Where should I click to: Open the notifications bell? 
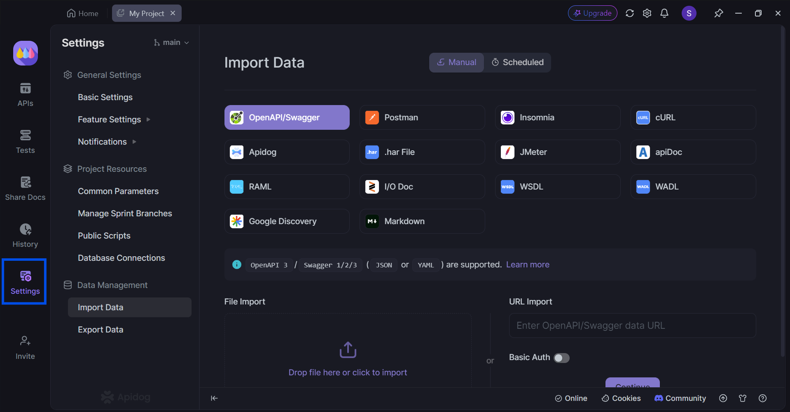(x=664, y=13)
